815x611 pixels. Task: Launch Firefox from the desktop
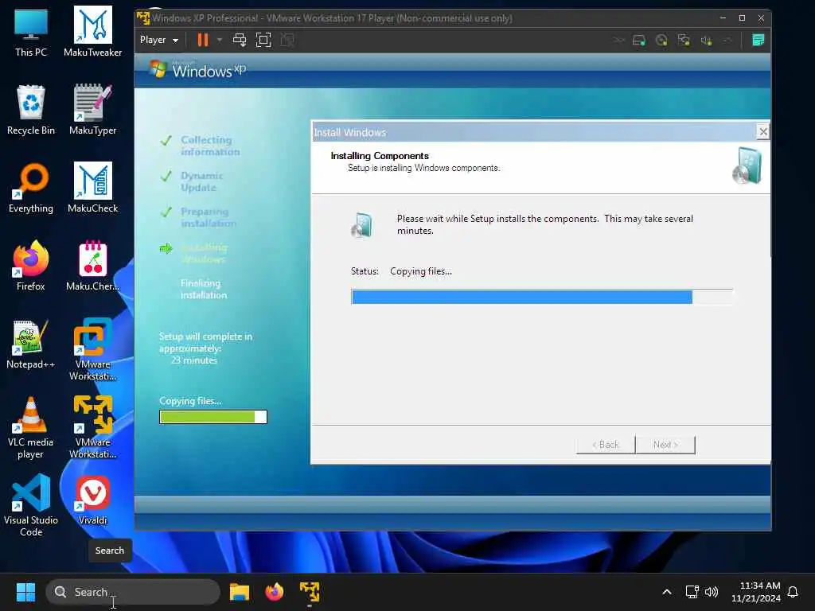coord(31,266)
